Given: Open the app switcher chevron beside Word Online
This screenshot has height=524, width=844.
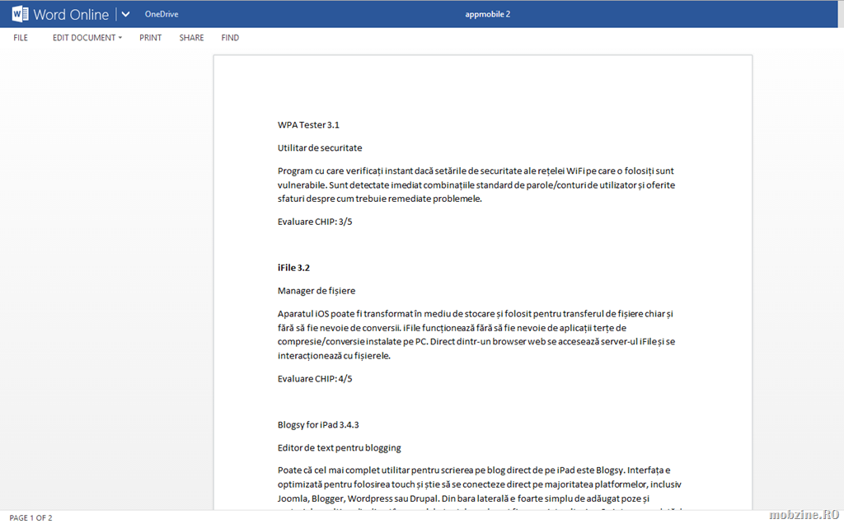Looking at the screenshot, I should pyautogui.click(x=125, y=15).
